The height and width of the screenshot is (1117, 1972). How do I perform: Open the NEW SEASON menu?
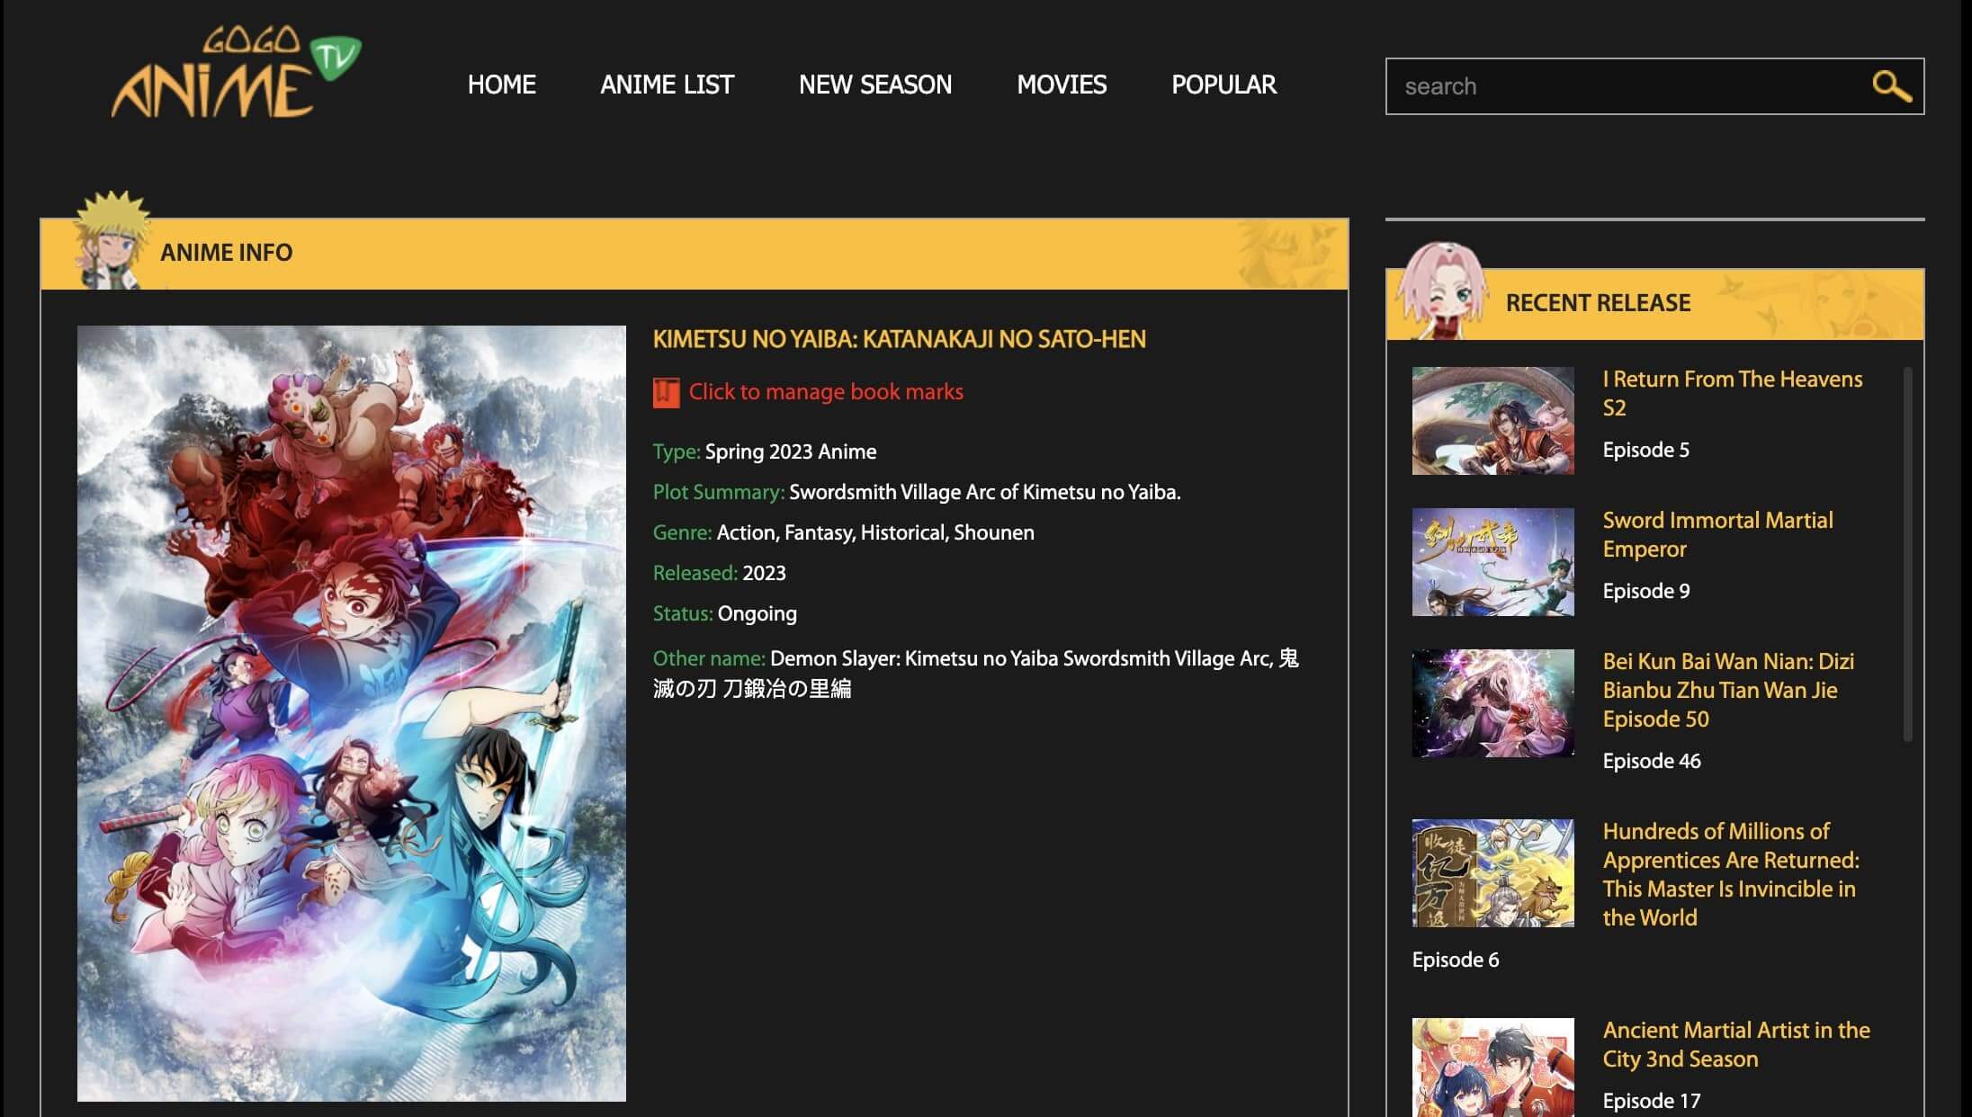pos(874,85)
